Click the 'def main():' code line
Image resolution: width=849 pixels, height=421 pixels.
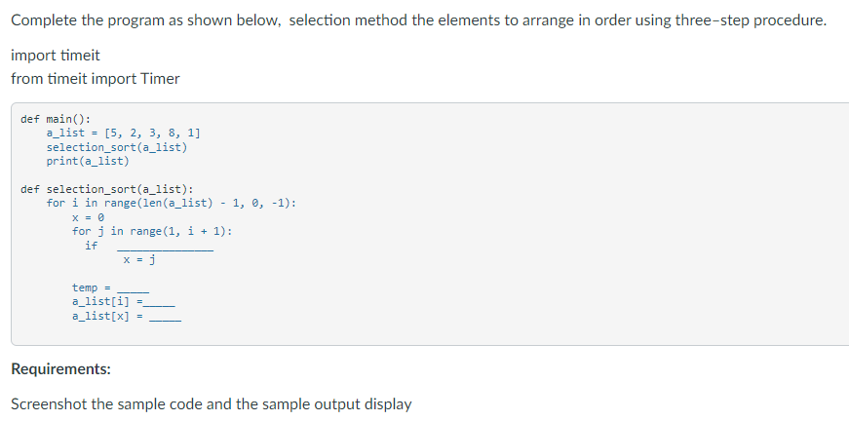coord(56,119)
